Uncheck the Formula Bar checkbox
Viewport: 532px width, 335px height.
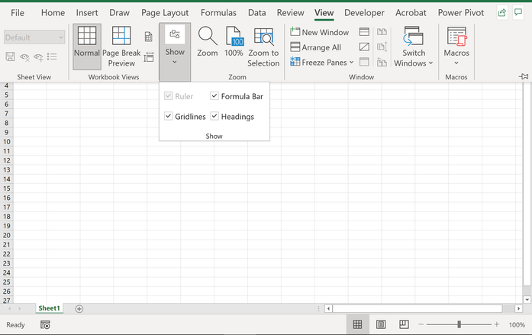(214, 96)
